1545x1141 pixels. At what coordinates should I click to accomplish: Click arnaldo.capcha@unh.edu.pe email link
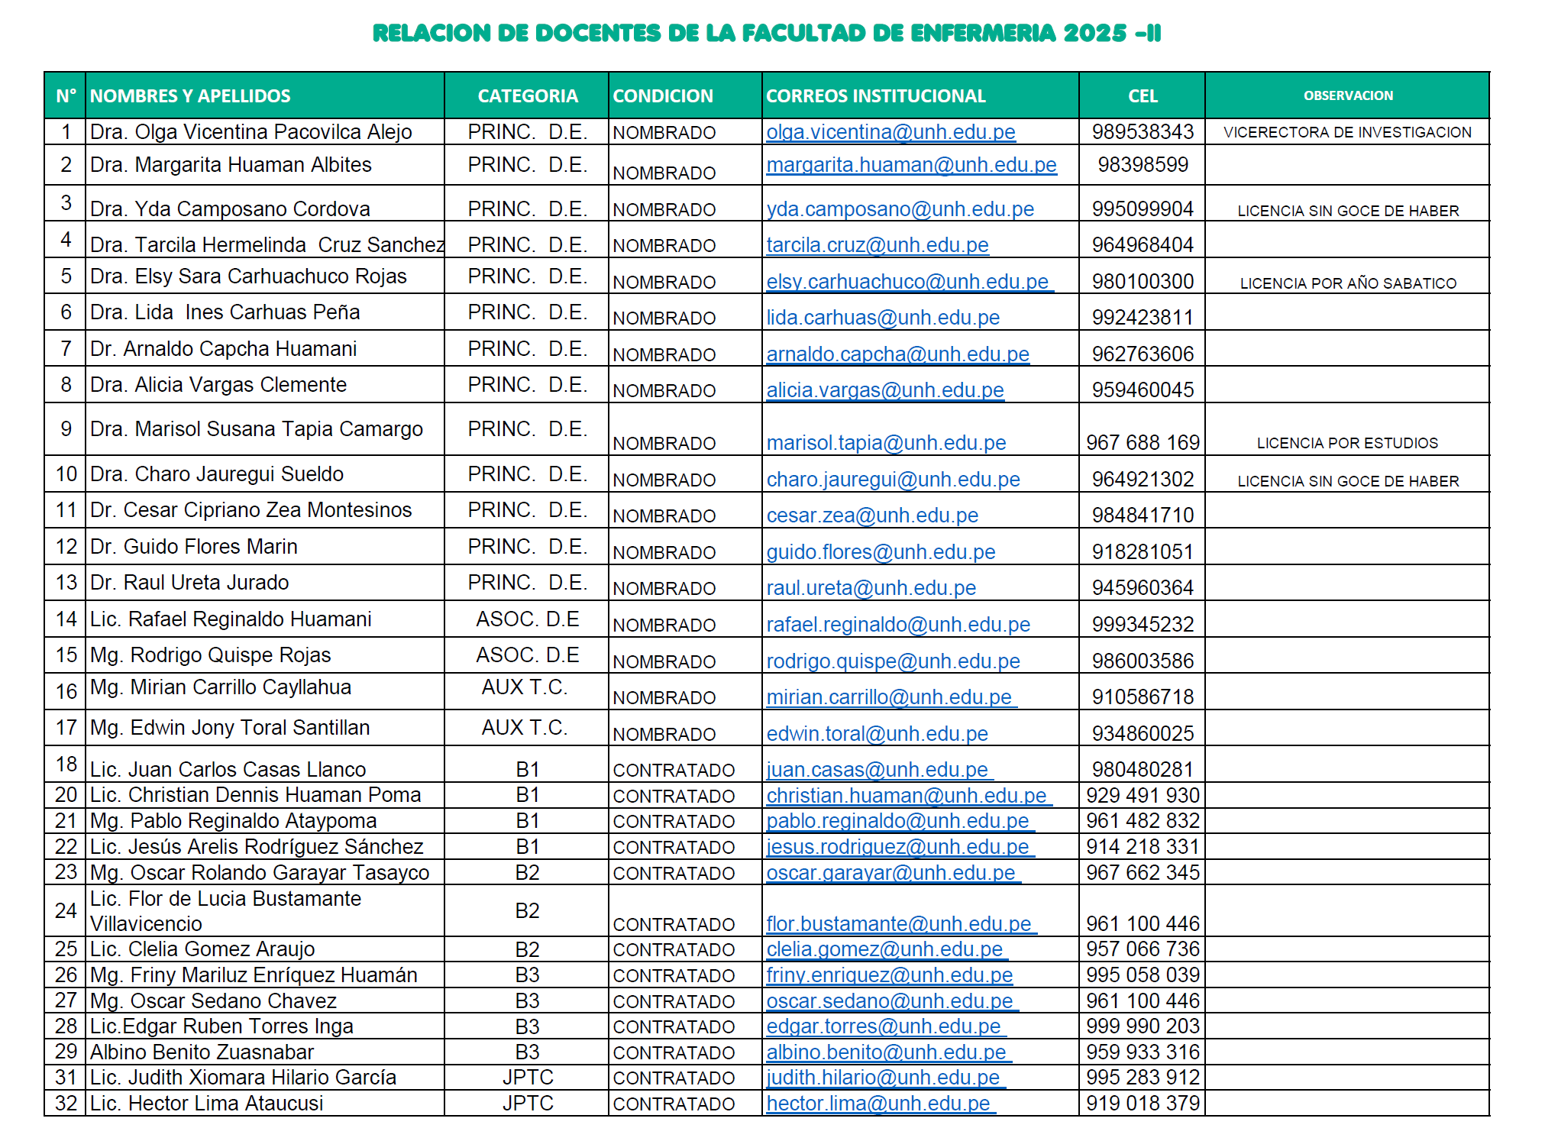point(897,354)
